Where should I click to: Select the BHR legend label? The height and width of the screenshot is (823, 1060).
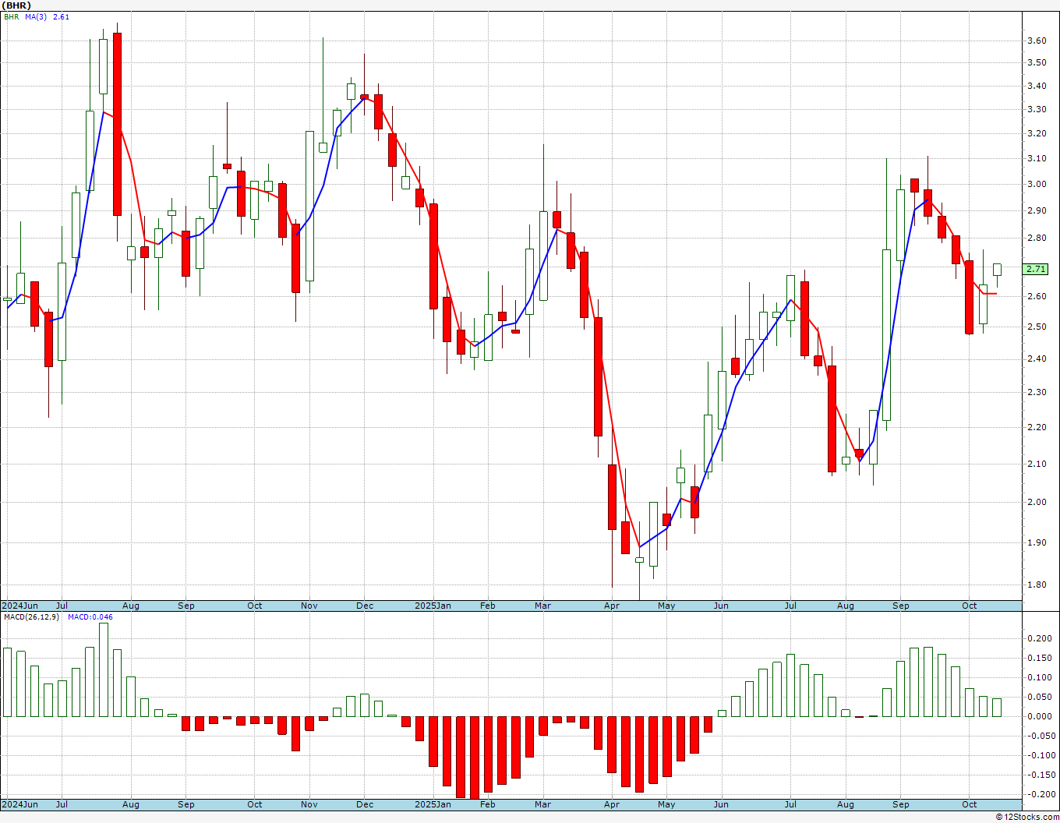[x=11, y=16]
